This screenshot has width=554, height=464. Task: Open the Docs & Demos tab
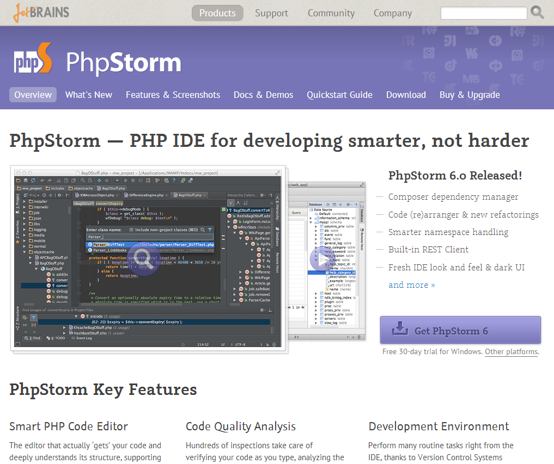pos(263,95)
